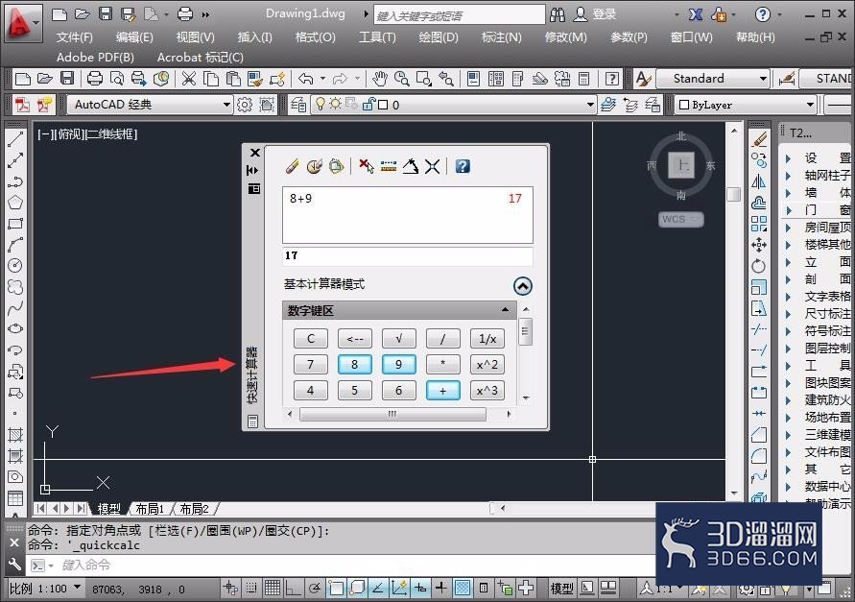Viewport: 855px width, 602px height.
Task: Click the angle of line icon in QuickCalc
Action: pos(410,166)
